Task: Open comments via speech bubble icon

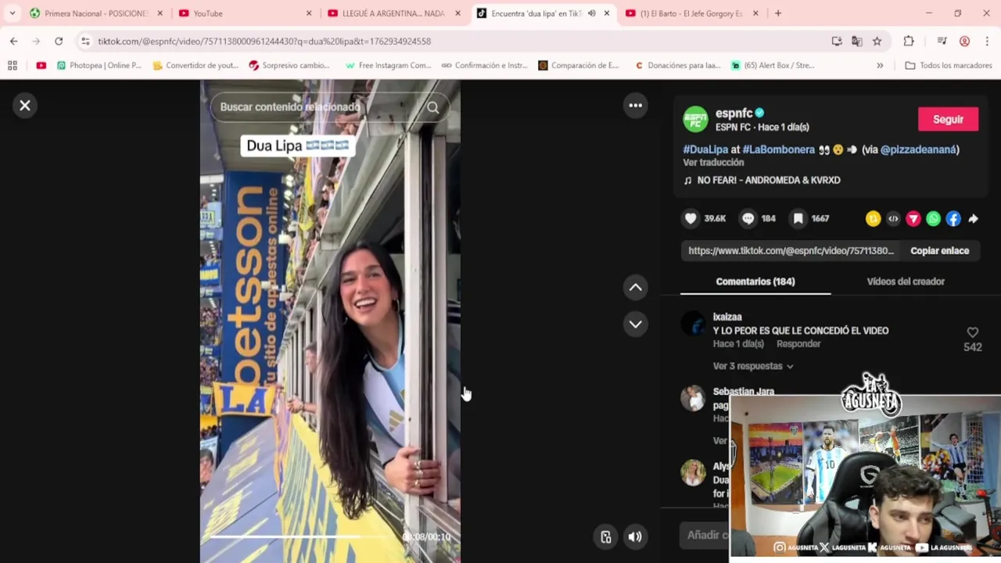Action: [x=748, y=219]
